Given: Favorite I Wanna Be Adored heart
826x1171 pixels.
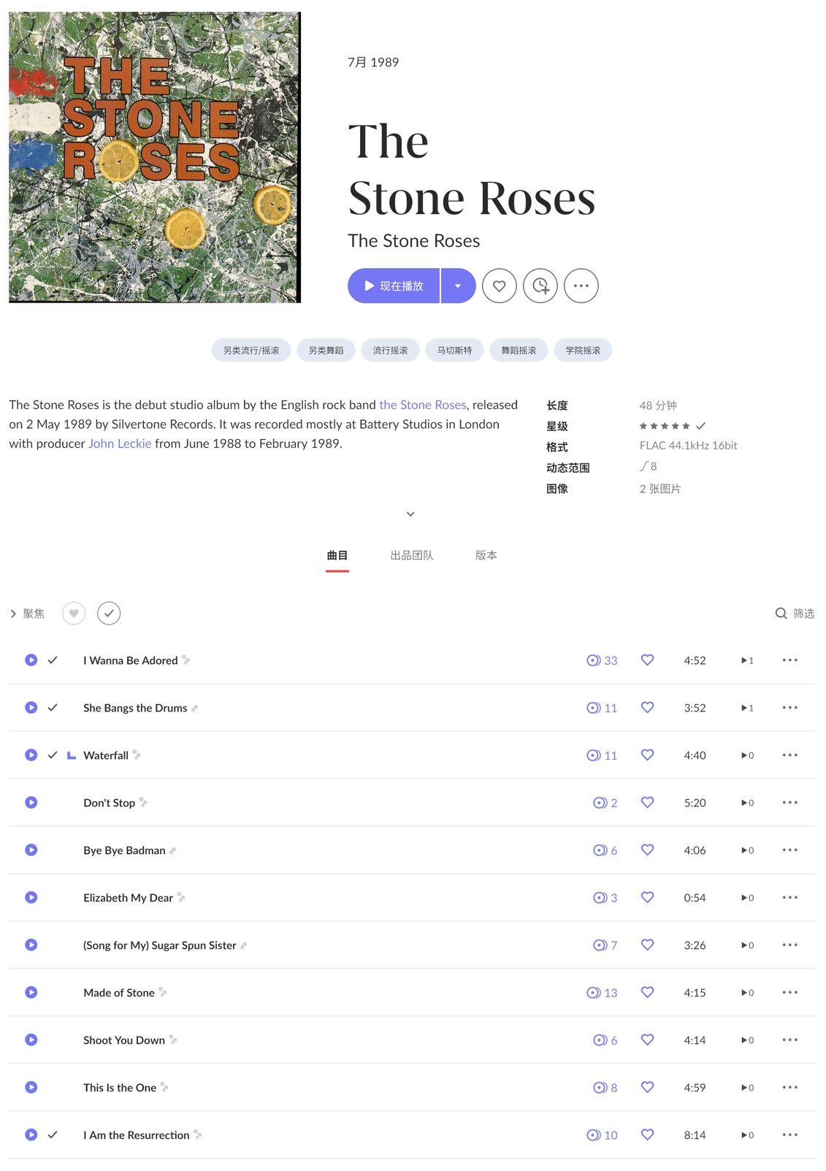Looking at the screenshot, I should click(647, 660).
